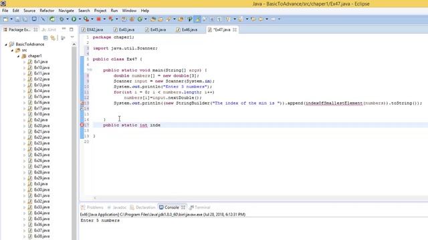The height and width of the screenshot is (240, 428).
Task: Select Ex38.java in Package Explorer
Action: point(41,236)
